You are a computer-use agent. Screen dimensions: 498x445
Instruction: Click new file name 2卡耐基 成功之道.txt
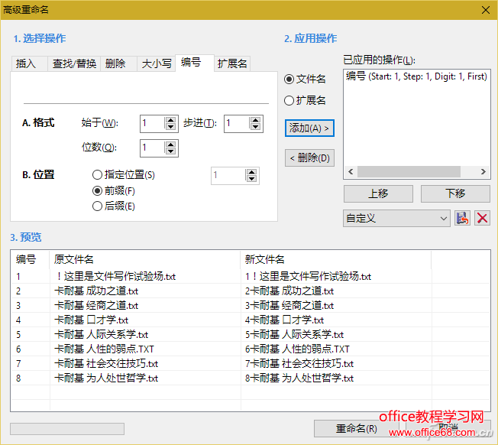pos(289,291)
